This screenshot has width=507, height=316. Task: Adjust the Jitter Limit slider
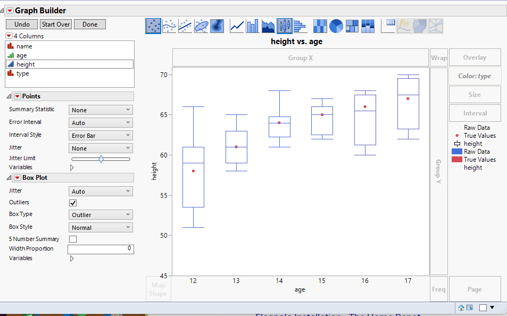pos(101,158)
